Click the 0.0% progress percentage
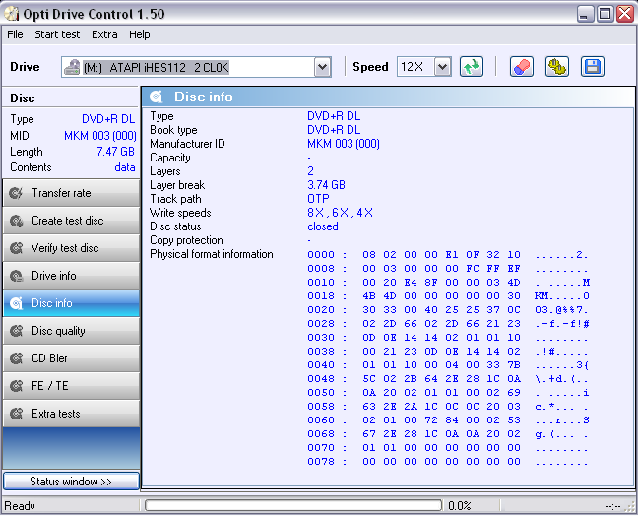This screenshot has height=516, width=638. (x=460, y=506)
